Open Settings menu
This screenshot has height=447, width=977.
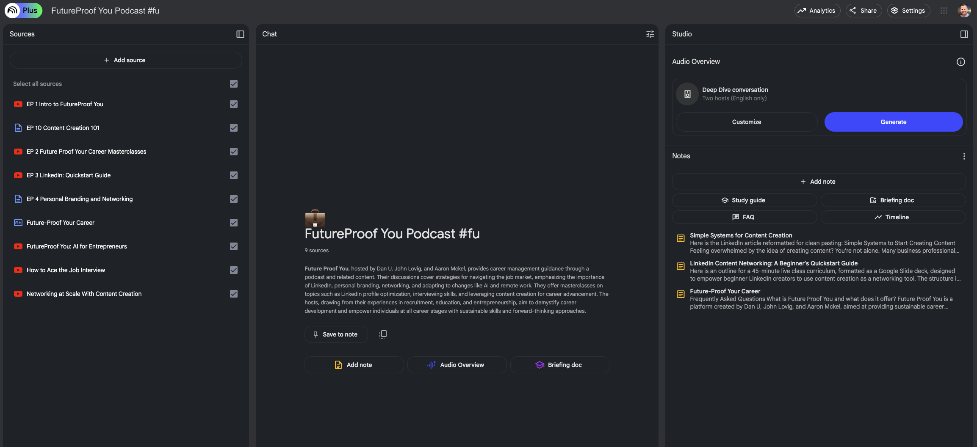[908, 11]
